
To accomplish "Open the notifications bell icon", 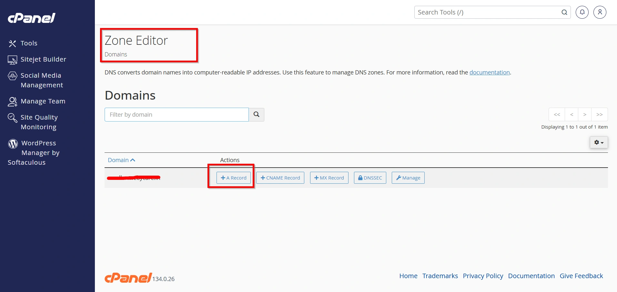I will tap(582, 12).
